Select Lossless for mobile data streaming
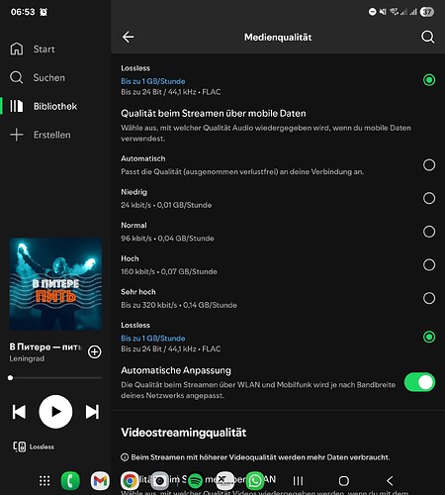This screenshot has width=445, height=495. point(429,337)
